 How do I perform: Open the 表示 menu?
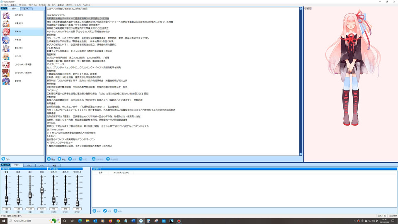(x=69, y=5)
